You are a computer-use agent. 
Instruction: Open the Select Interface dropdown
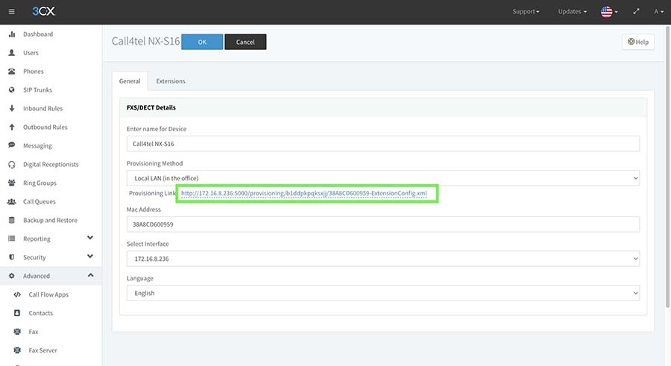click(x=382, y=258)
